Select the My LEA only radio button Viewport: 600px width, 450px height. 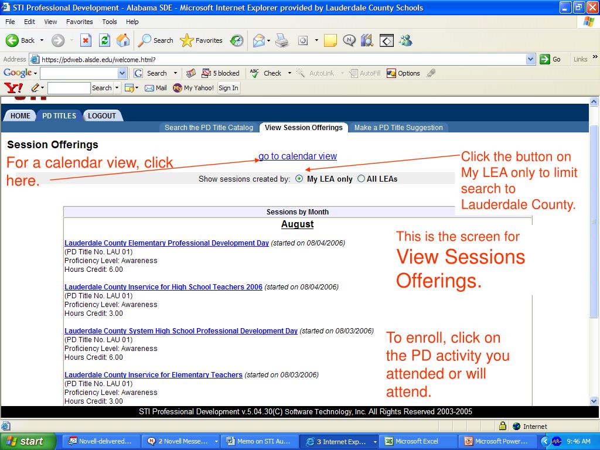(299, 179)
